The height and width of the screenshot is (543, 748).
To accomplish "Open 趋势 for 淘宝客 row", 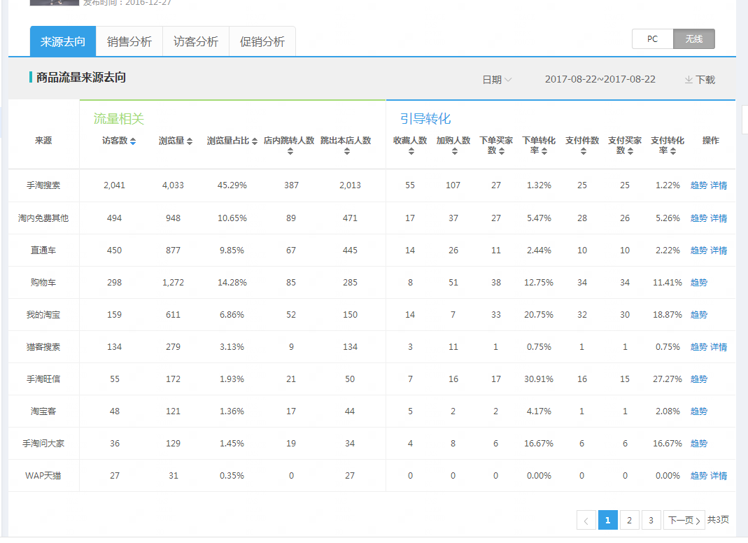I will click(699, 411).
